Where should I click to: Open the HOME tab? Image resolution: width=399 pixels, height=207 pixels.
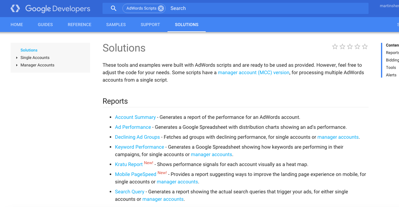[17, 25]
